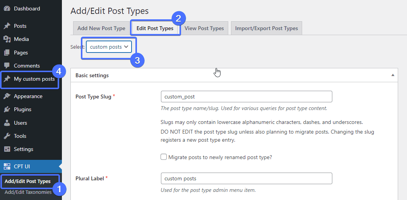Viewport: 407px width, 200px height.
Task: Click the Plural Label field label
Action: pyautogui.click(x=90, y=178)
